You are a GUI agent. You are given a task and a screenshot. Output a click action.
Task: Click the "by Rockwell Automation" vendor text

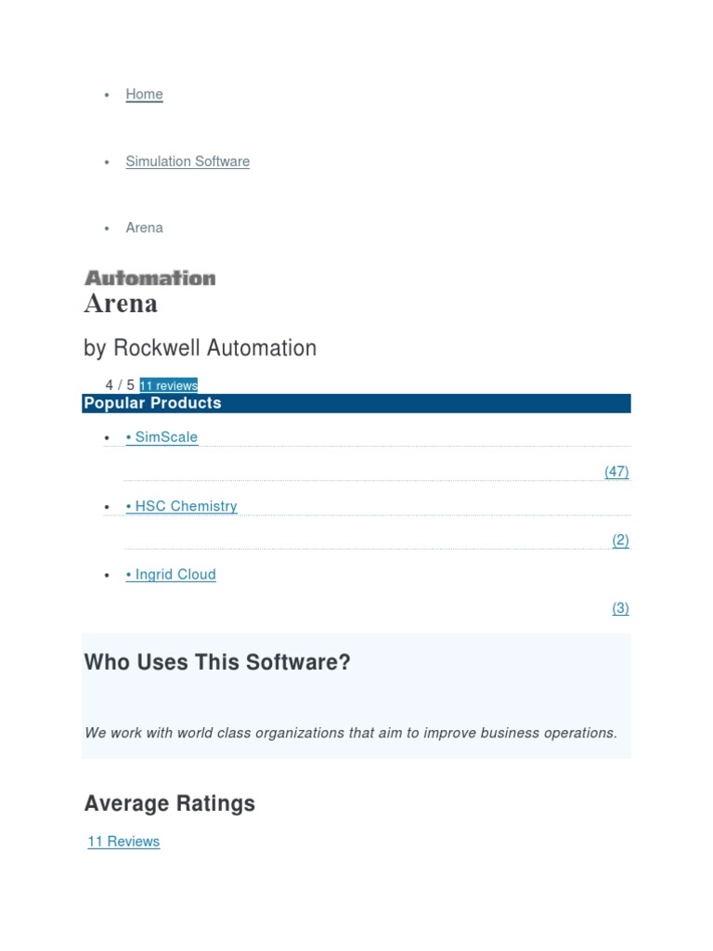click(x=200, y=348)
